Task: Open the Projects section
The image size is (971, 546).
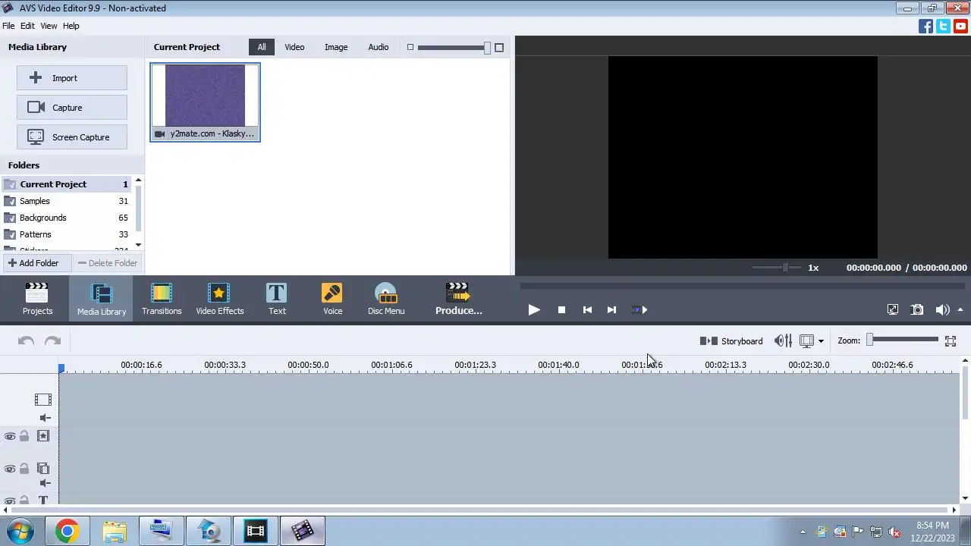Action: [37, 298]
